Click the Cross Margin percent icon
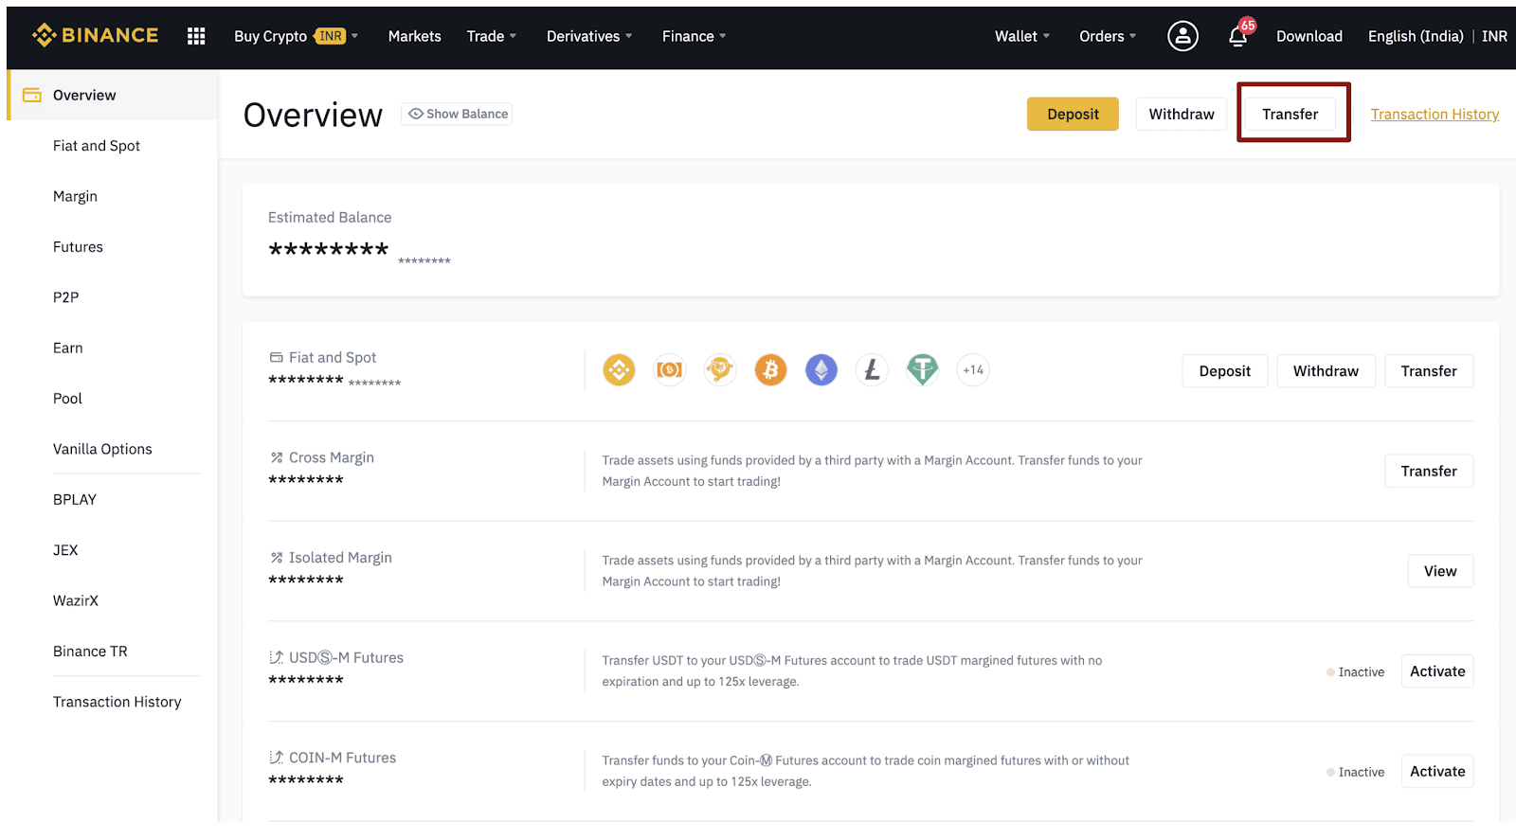The height and width of the screenshot is (840, 1516). 277,457
